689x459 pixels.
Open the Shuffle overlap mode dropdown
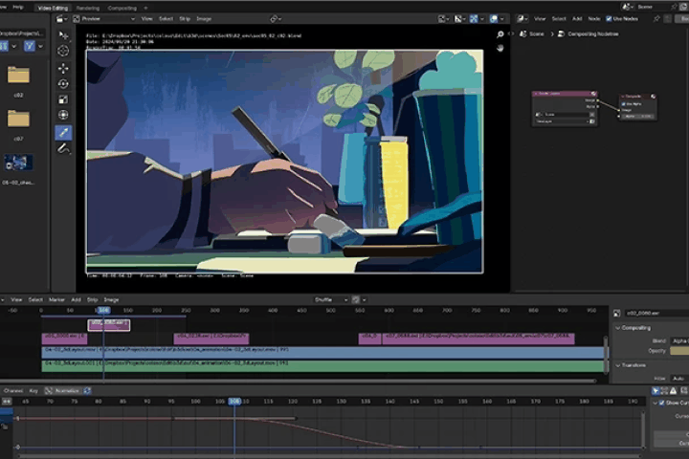(x=331, y=299)
